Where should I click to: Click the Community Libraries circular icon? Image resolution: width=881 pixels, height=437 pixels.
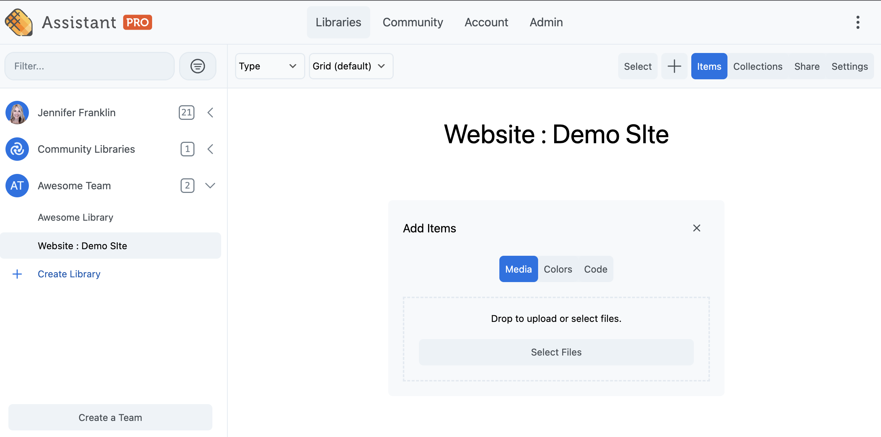[x=16, y=149]
